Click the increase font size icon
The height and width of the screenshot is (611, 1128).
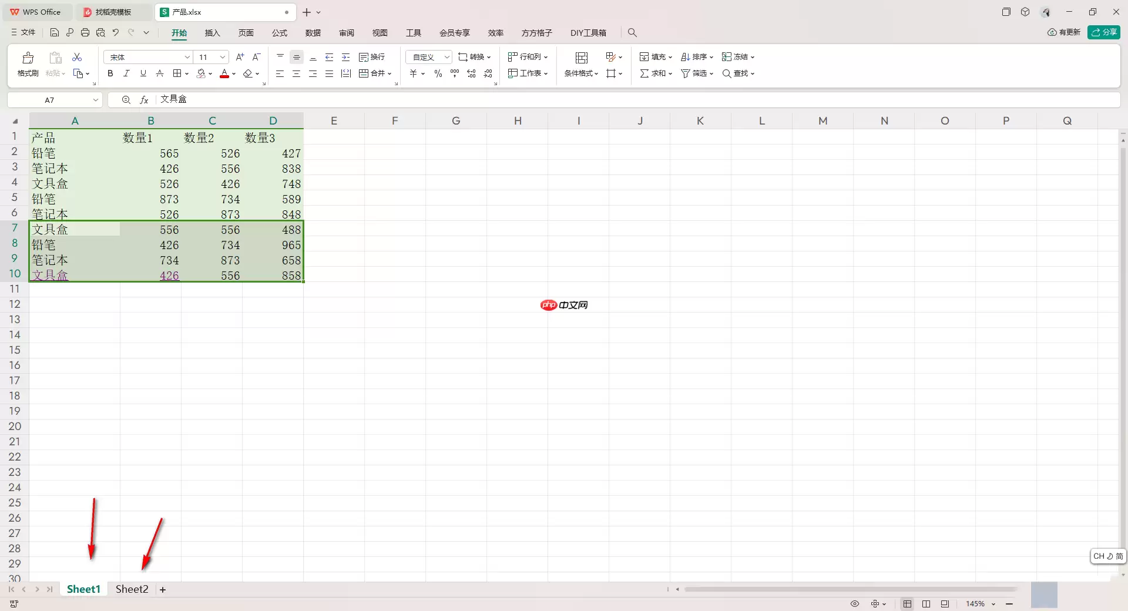pos(240,57)
